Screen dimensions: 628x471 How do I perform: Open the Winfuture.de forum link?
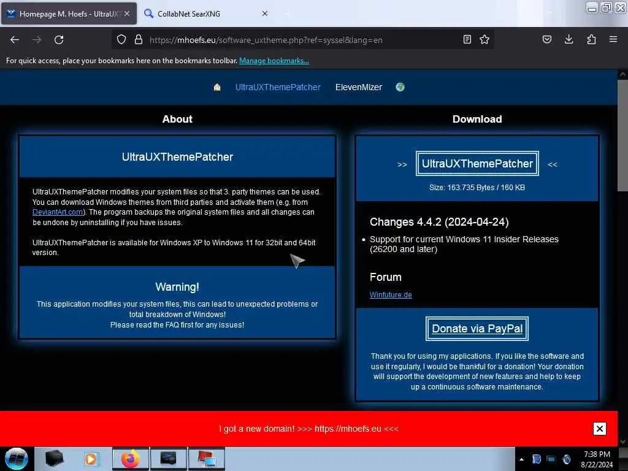point(391,295)
